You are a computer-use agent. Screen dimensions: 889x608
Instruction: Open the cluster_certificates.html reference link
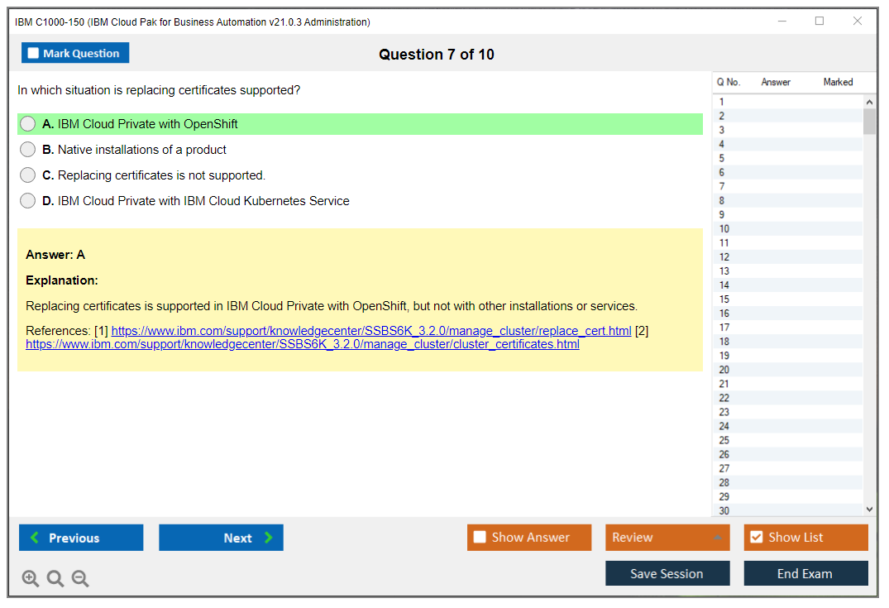302,344
